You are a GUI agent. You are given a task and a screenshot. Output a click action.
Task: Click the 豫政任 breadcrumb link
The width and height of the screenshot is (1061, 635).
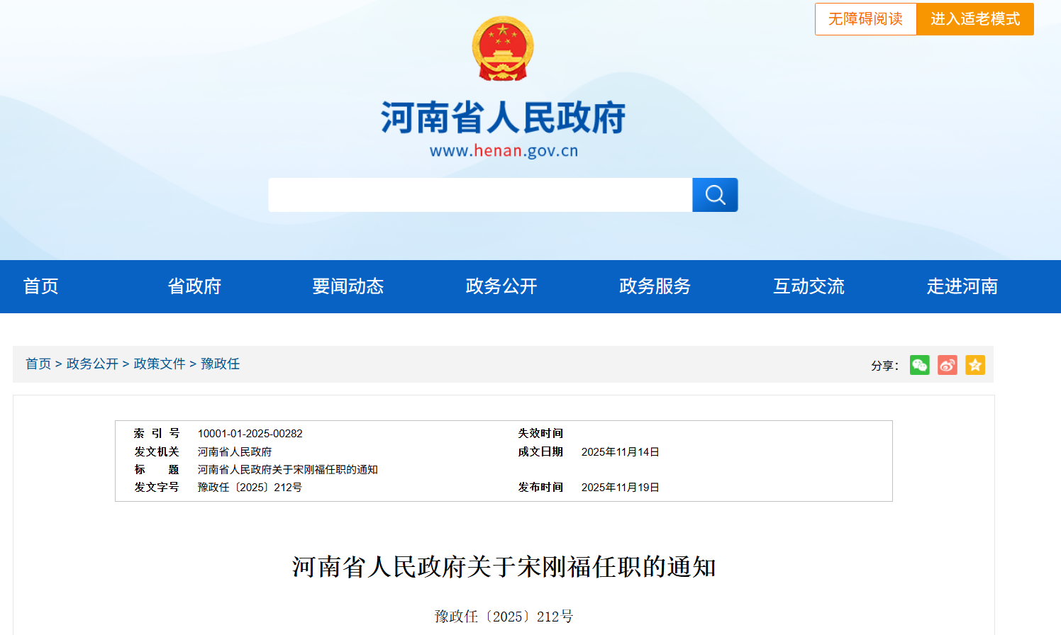coord(221,364)
